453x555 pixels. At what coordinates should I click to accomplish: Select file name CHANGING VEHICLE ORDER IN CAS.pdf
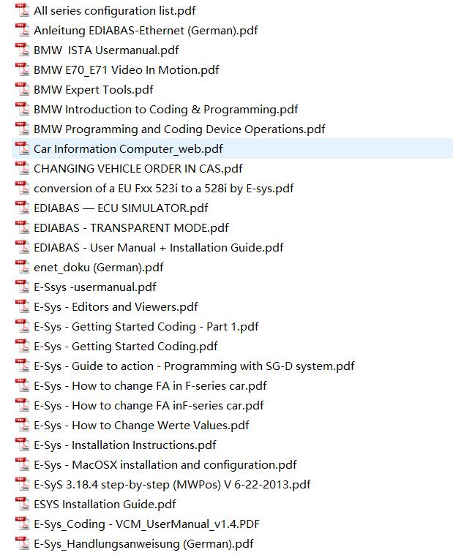click(x=138, y=168)
